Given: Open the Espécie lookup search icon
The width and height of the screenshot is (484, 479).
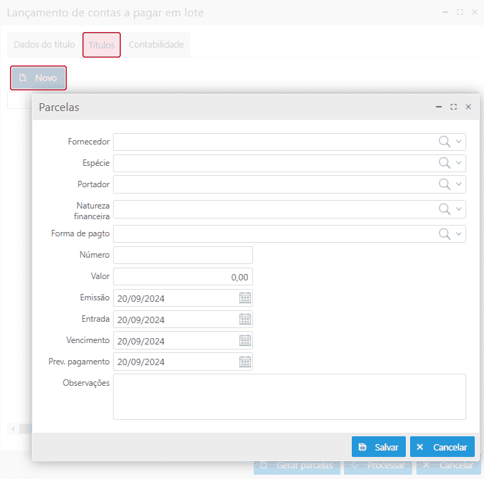Looking at the screenshot, I should (444, 163).
